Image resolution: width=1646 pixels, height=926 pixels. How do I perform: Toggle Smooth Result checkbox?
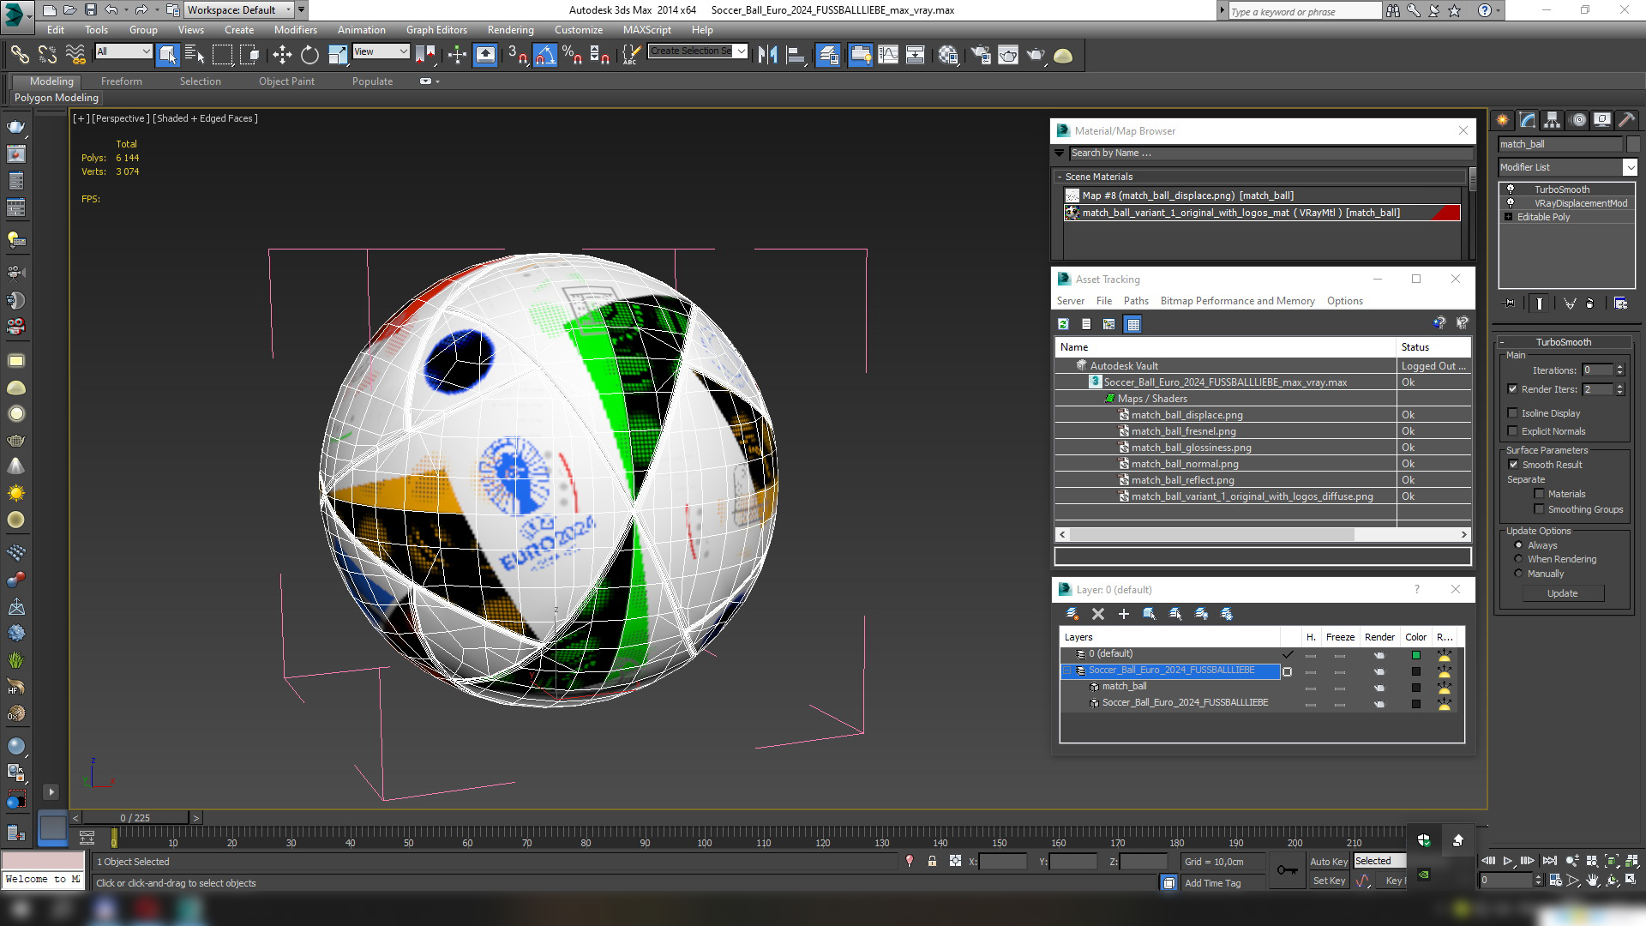pyautogui.click(x=1514, y=465)
